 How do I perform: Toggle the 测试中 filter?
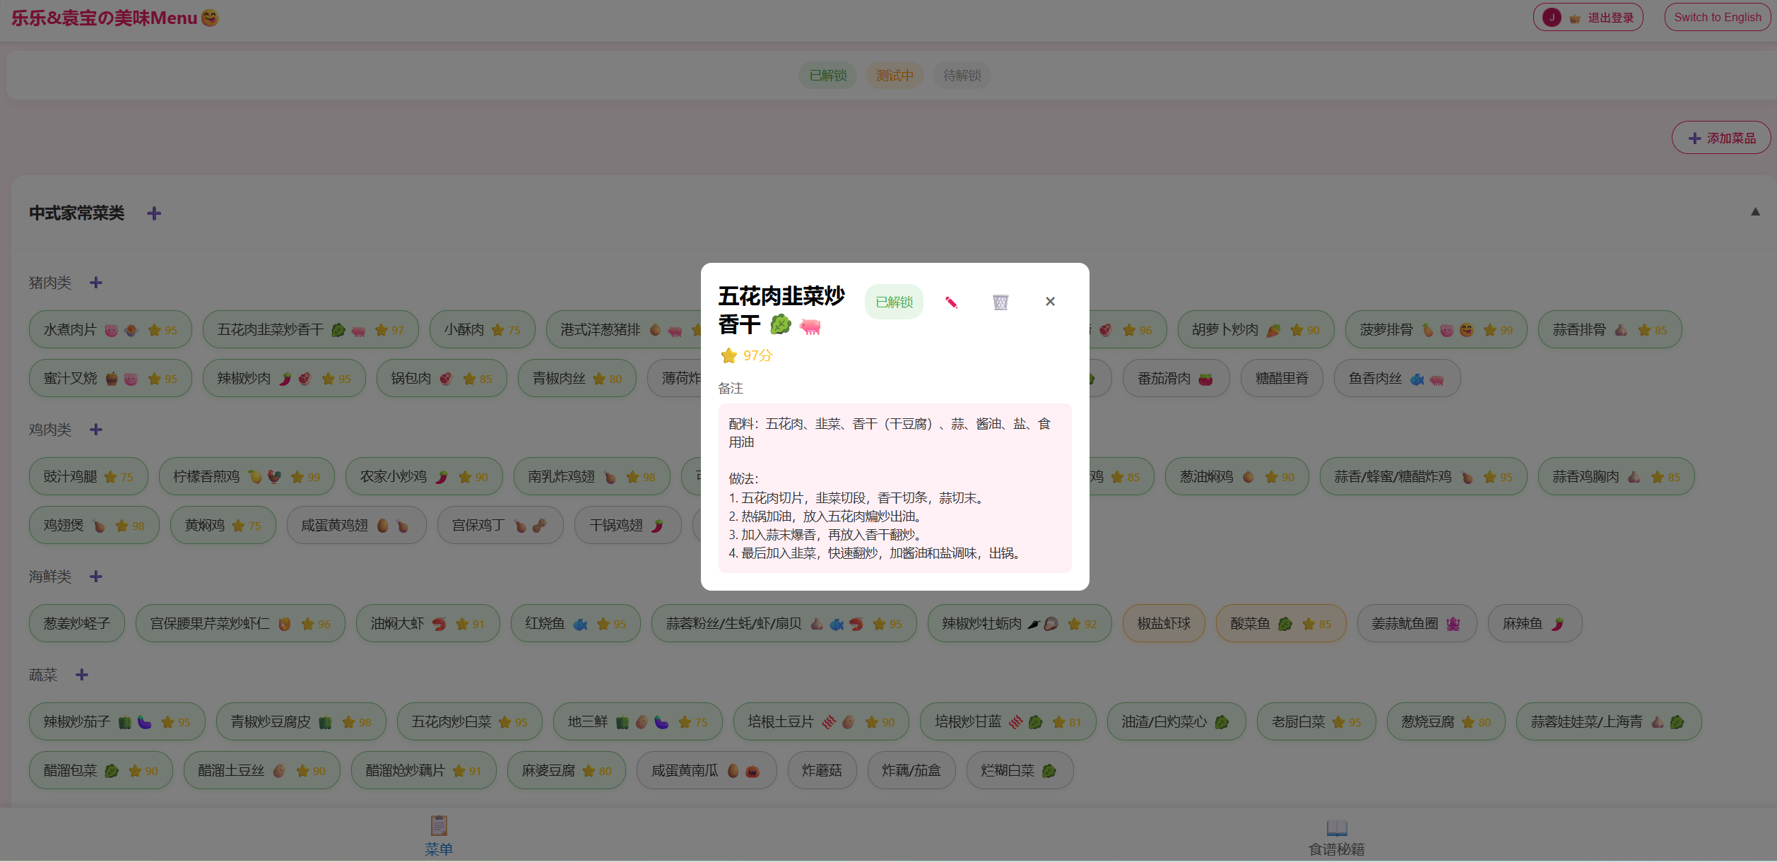pos(895,75)
